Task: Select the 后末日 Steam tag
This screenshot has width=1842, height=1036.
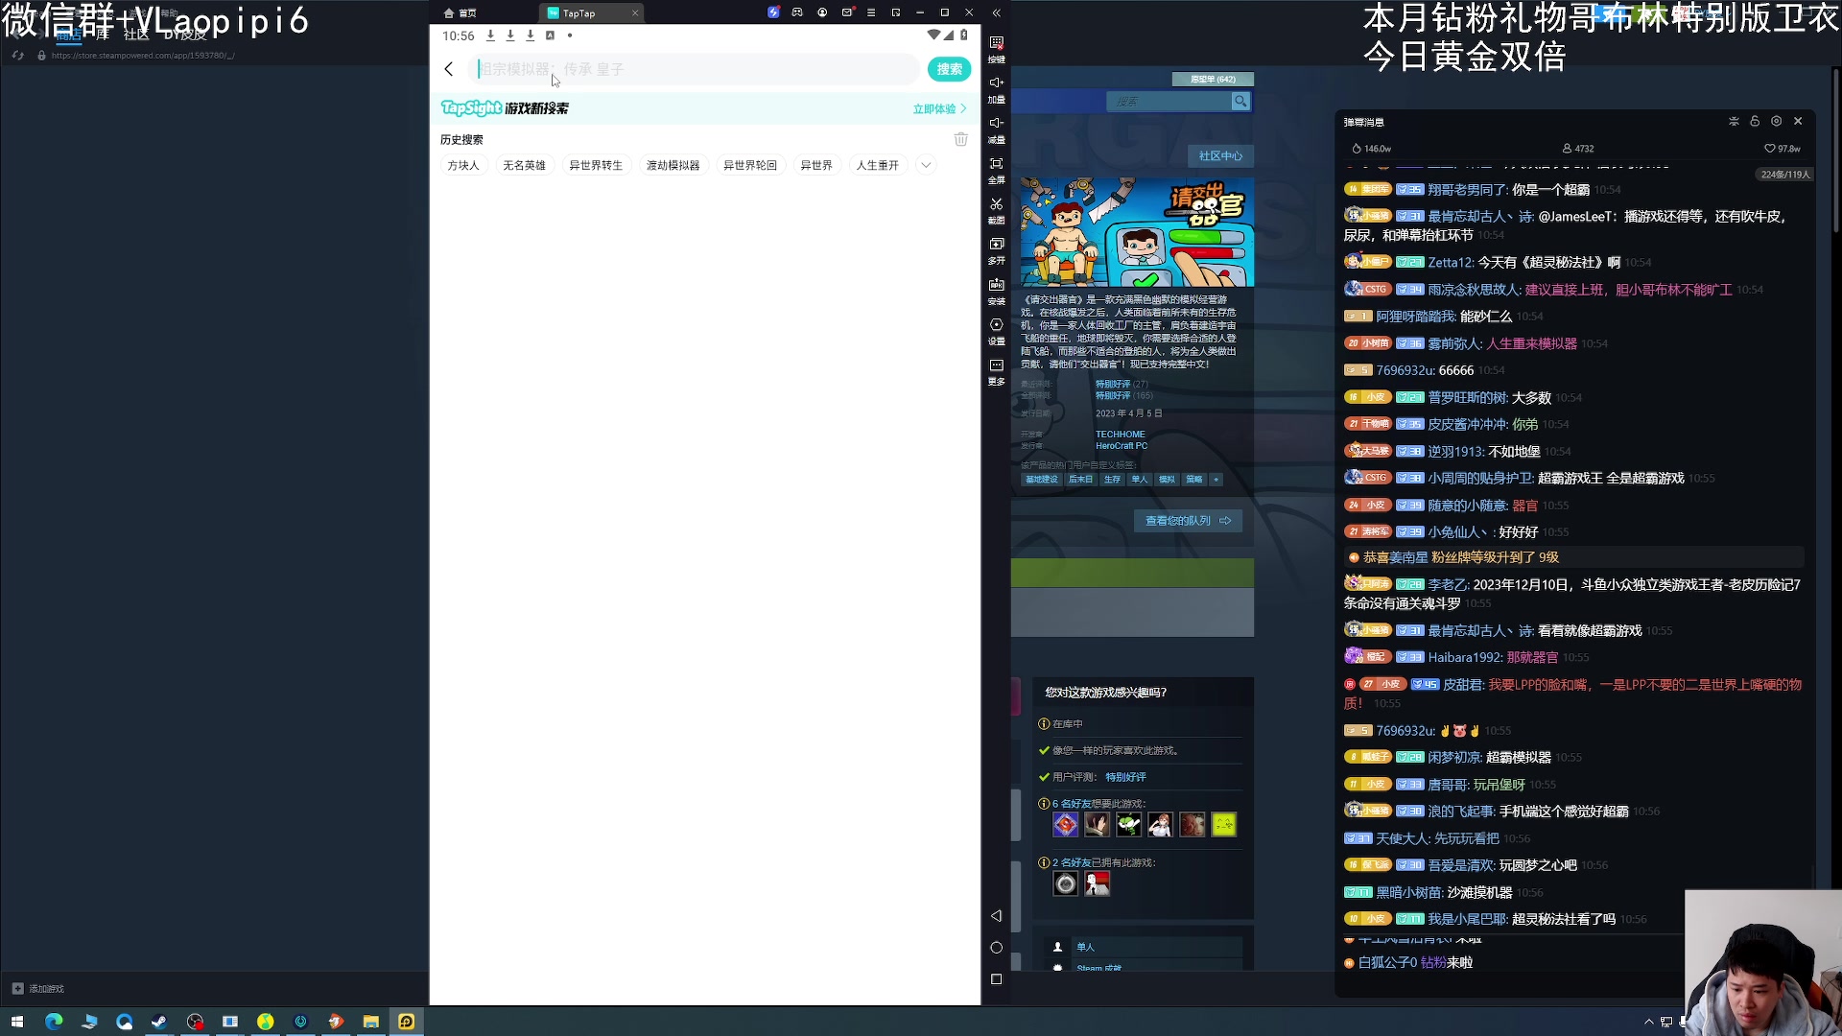Action: pyautogui.click(x=1081, y=480)
